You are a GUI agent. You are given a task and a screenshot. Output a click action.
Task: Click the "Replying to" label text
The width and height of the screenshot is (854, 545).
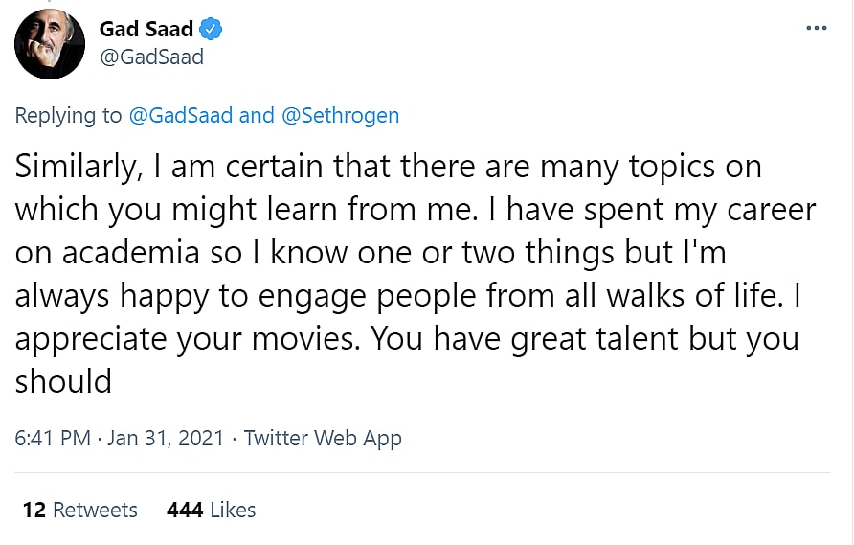(68, 116)
